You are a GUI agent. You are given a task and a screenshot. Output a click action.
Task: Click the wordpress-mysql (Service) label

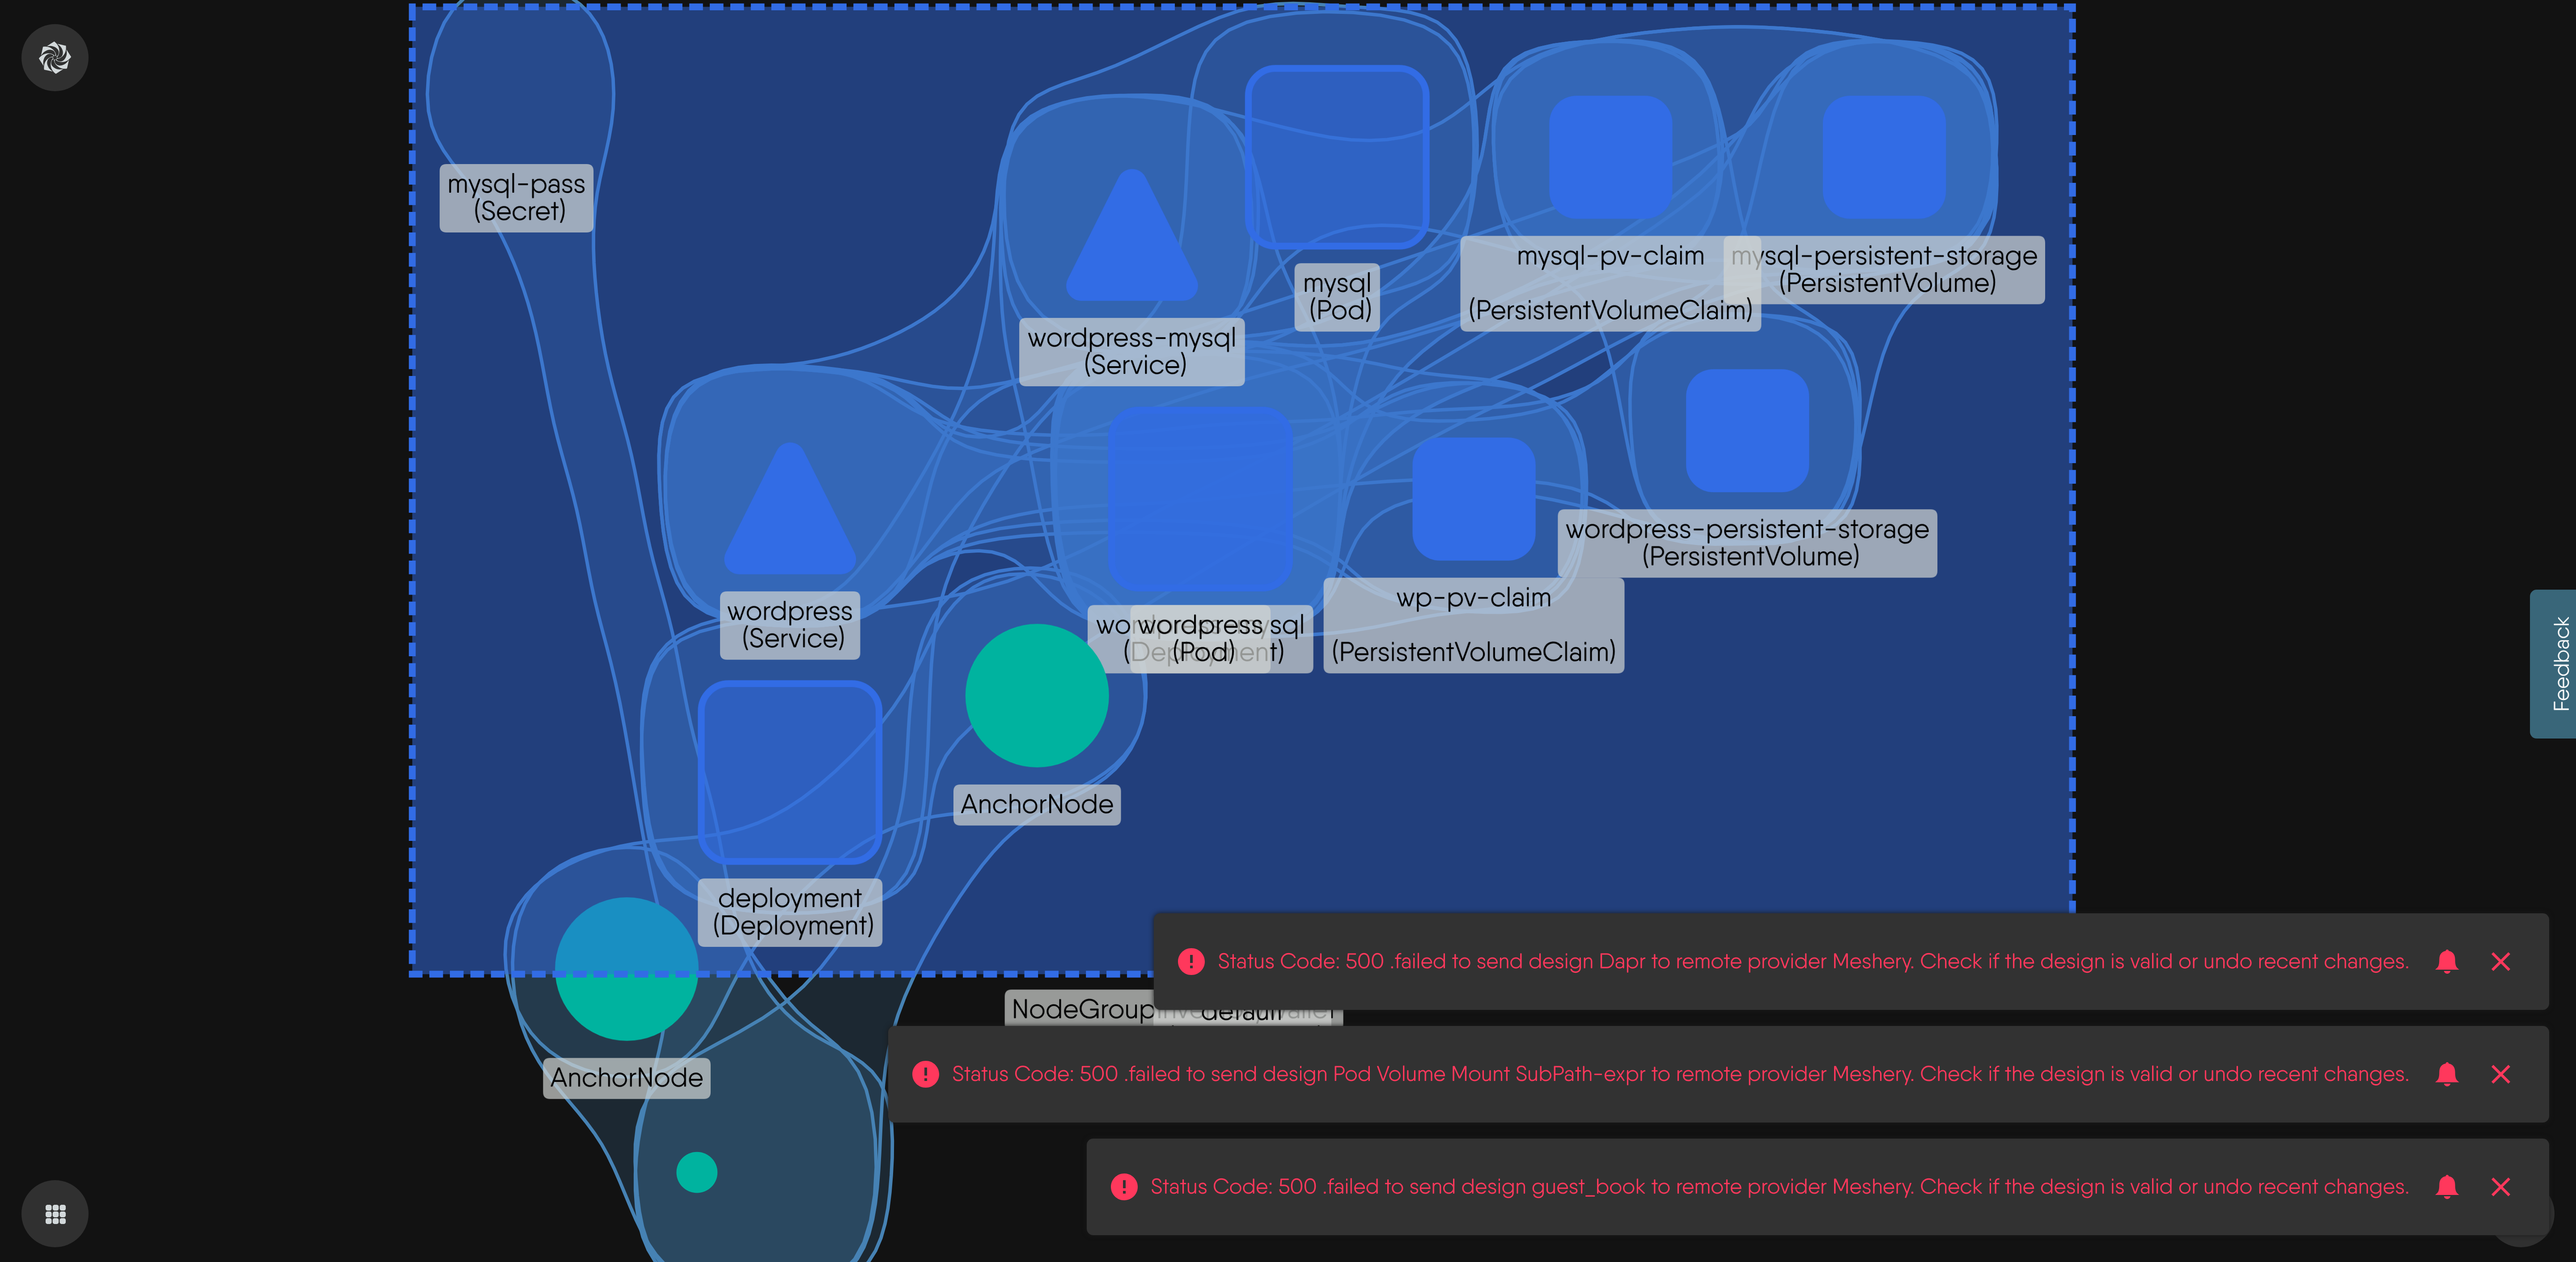[1132, 352]
